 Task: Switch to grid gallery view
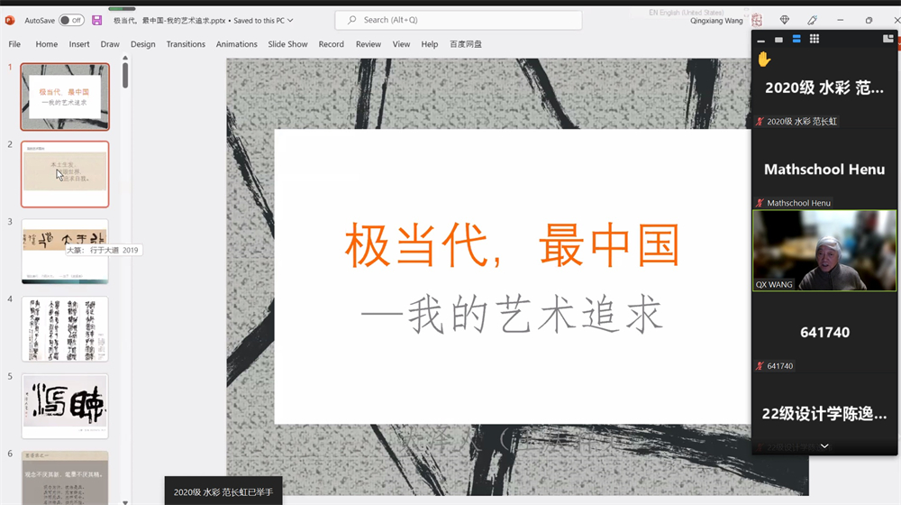815,40
